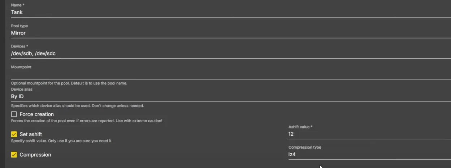Click the Name field containing Tank
Image resolution: width=451 pixels, height=168 pixels.
[x=217, y=12]
